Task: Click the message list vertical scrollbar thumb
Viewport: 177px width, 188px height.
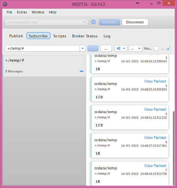Action: [x=173, y=148]
